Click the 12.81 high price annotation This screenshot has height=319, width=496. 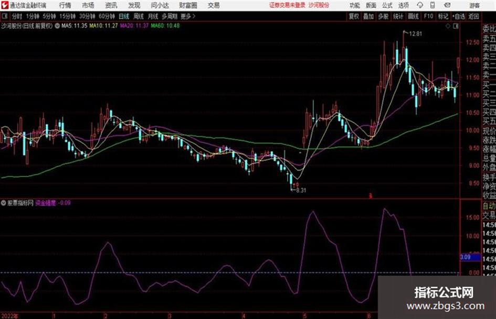[415, 34]
